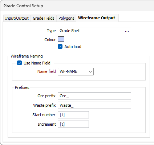This screenshot has width=154, height=145.
Task: Focus the Start number field
Action: point(73,115)
